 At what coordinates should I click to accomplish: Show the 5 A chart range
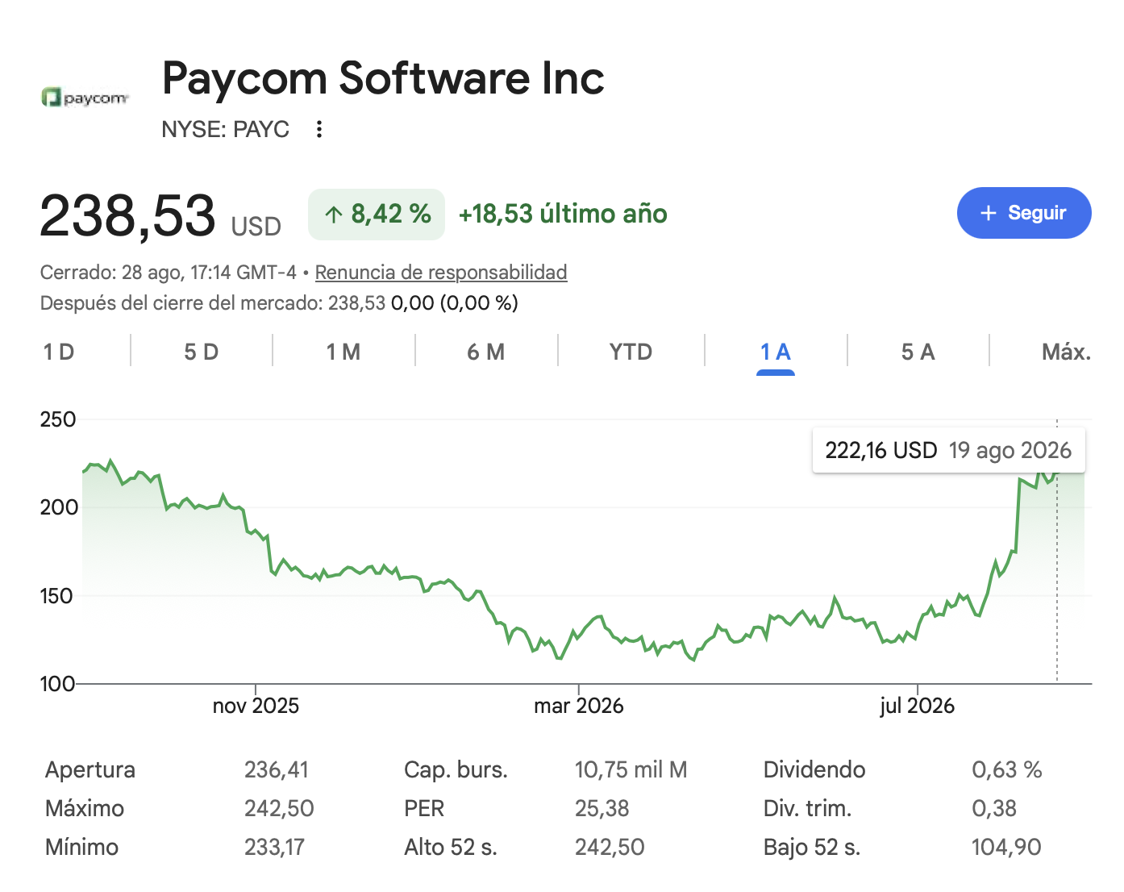coord(918,352)
